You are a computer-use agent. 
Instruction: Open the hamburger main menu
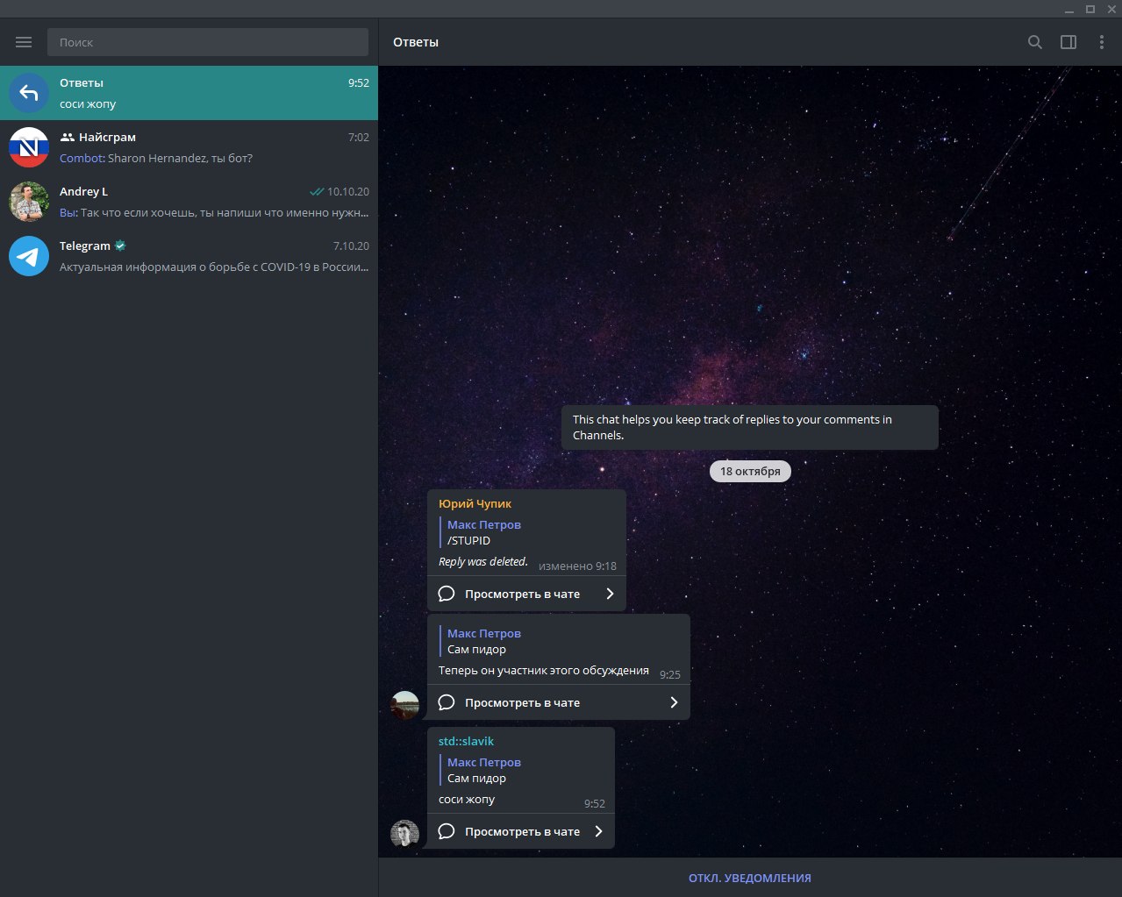click(24, 42)
